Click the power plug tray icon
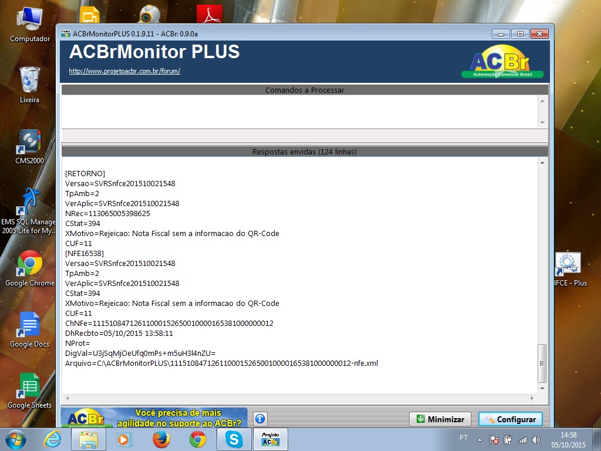The image size is (601, 451). pos(508,439)
